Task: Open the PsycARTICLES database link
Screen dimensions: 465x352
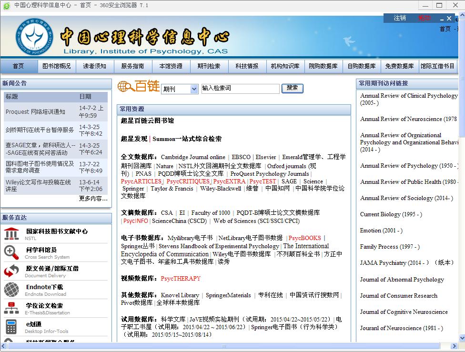Action: [x=141, y=181]
